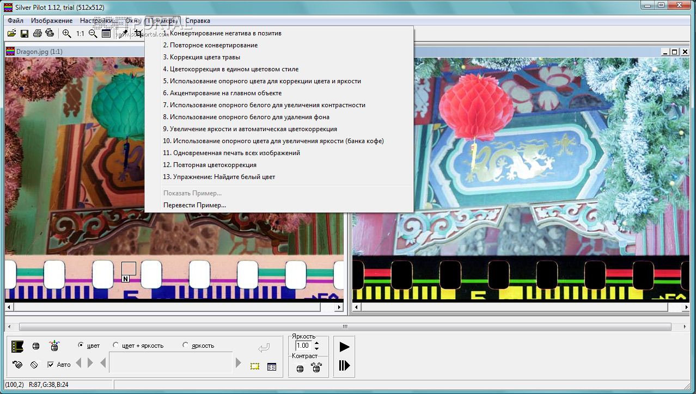Click the table grid icon

coord(272,367)
